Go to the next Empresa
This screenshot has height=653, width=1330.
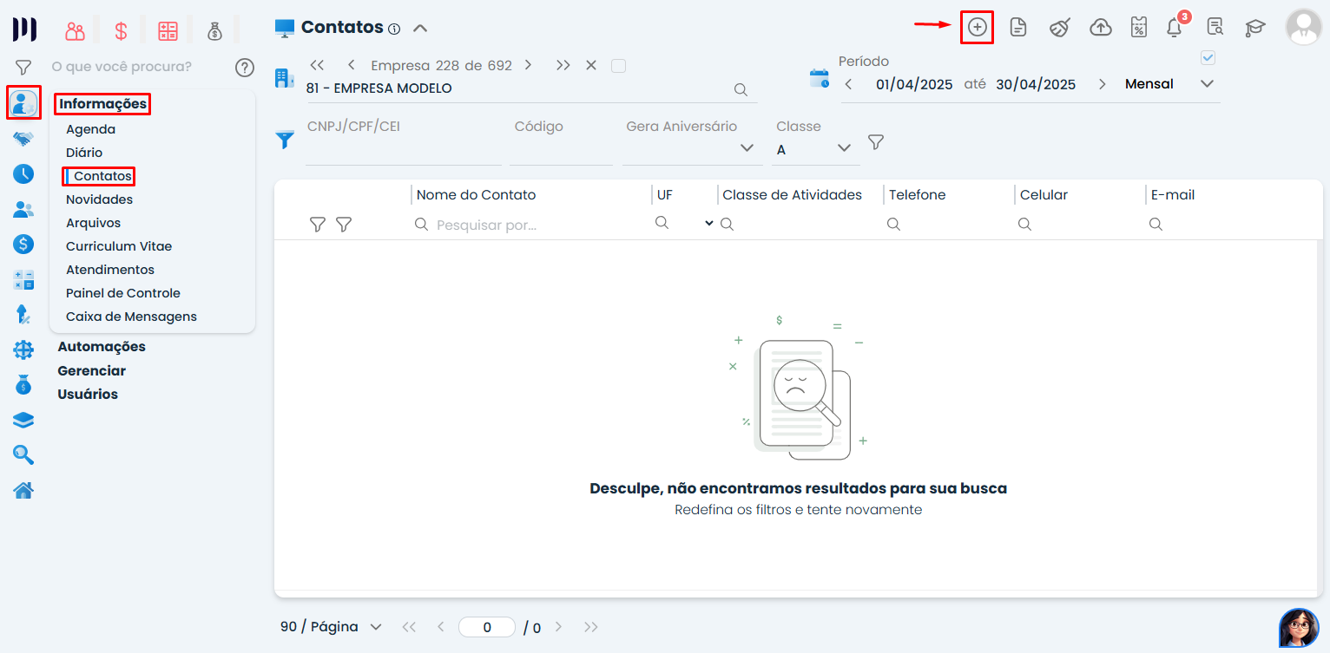(x=528, y=65)
